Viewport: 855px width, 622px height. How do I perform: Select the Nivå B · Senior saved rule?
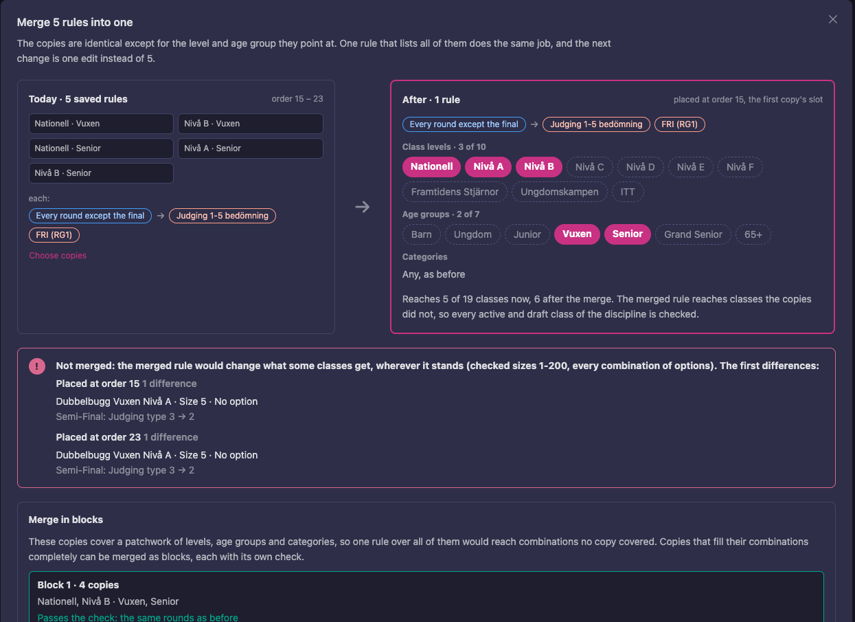click(101, 173)
